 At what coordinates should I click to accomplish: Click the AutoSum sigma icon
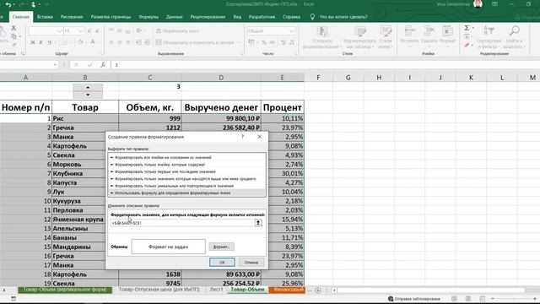[467, 28]
